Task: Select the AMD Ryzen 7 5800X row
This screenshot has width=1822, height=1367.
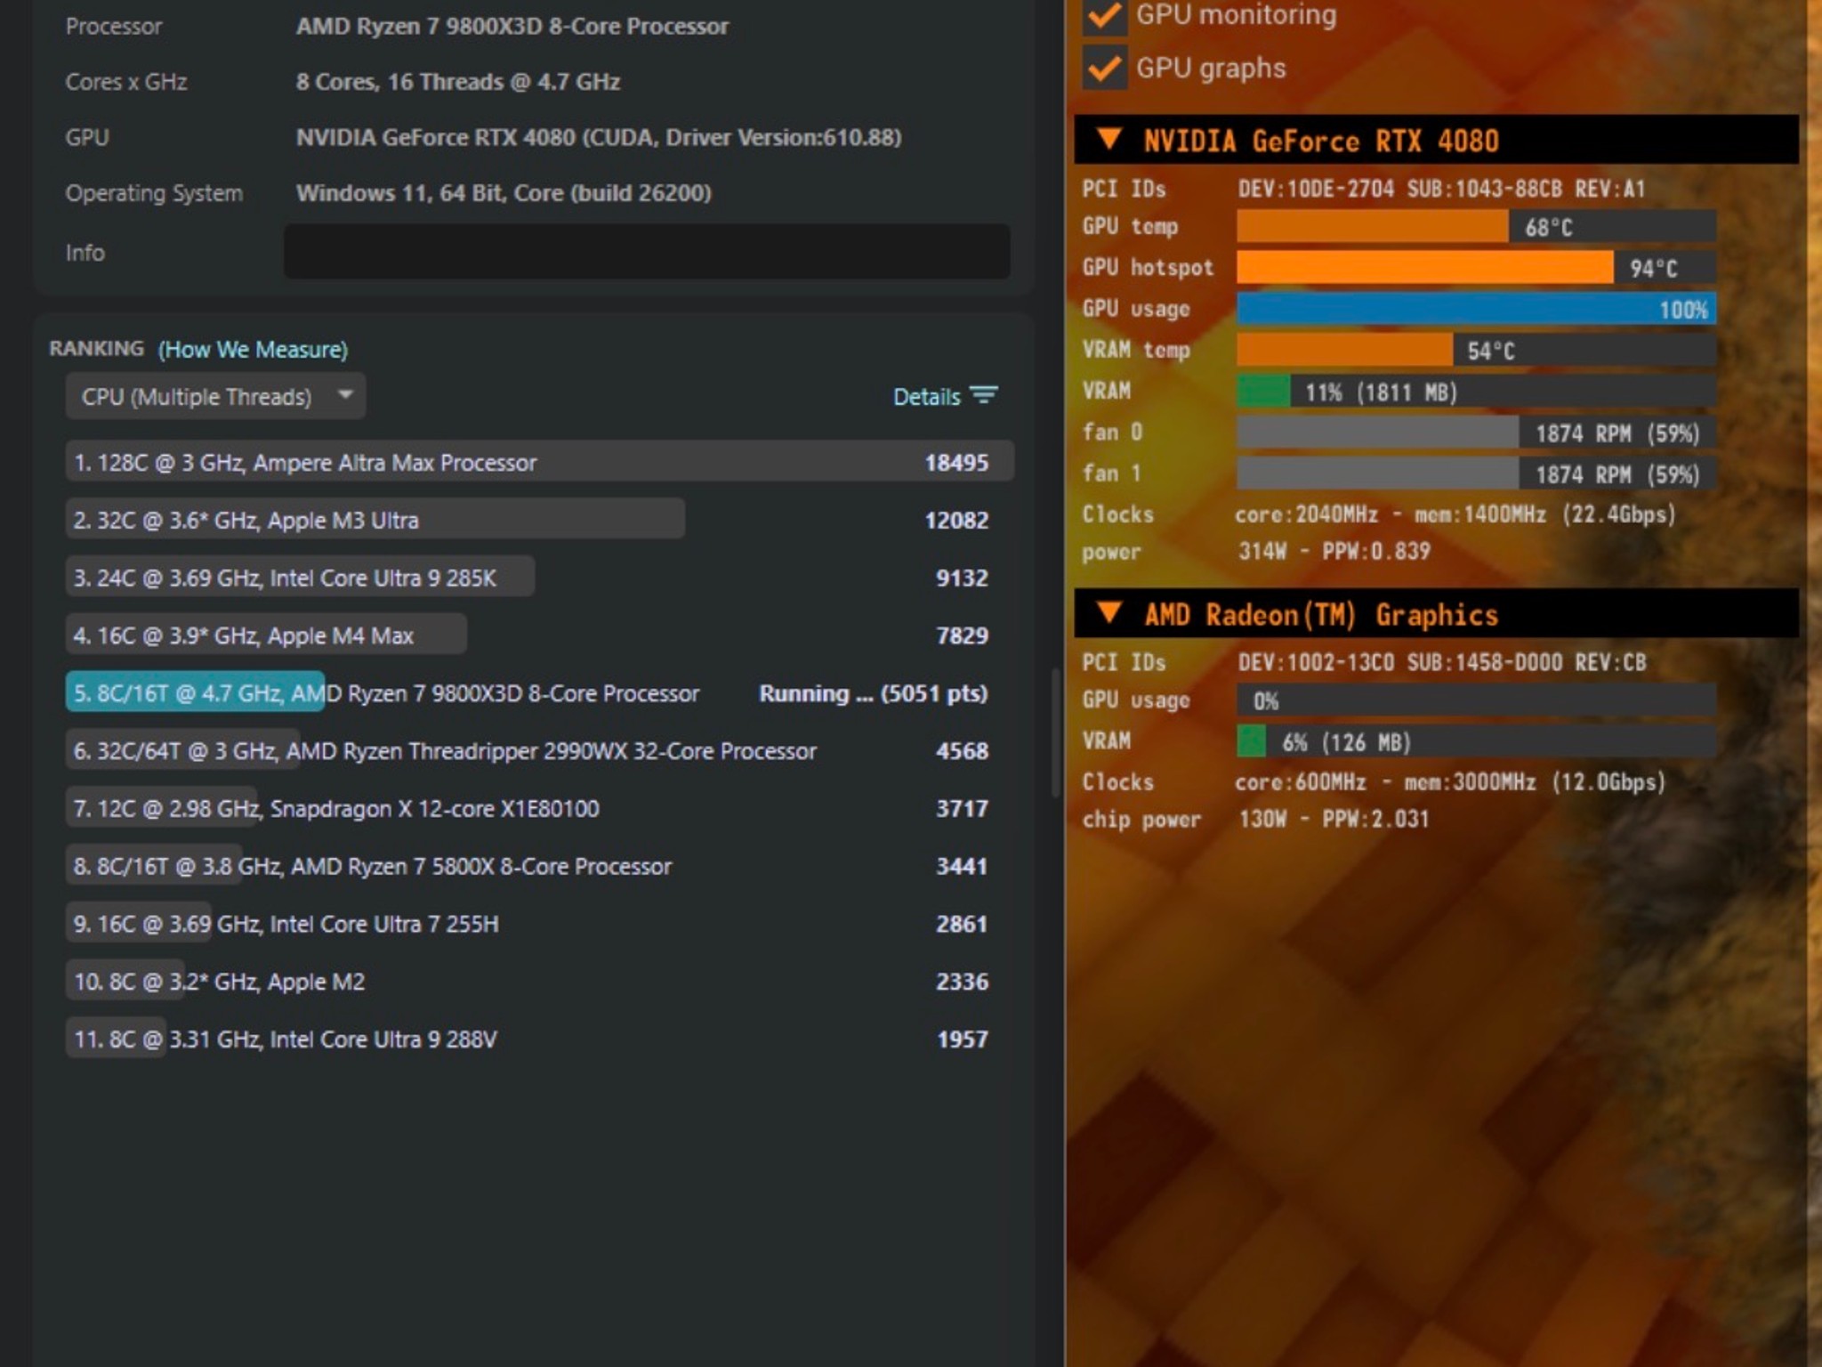Action: pos(540,866)
